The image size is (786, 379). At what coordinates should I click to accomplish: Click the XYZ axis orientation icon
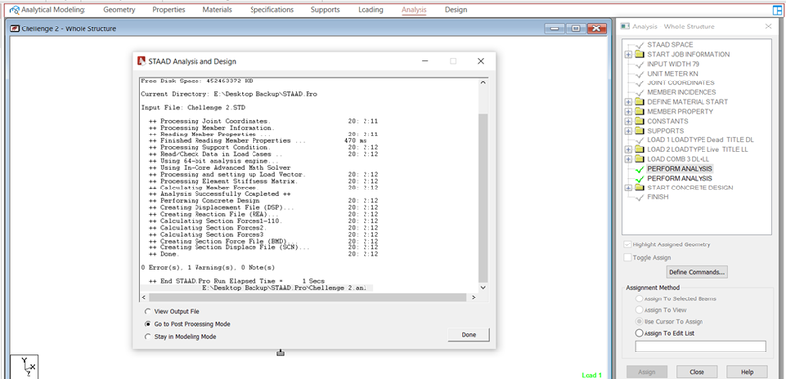(x=24, y=366)
